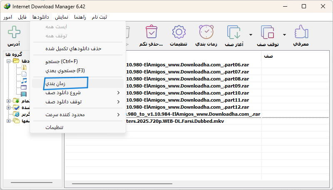The height and width of the screenshot is (190, 333).
Task: Open the راهنما menu
Action: tap(80, 17)
